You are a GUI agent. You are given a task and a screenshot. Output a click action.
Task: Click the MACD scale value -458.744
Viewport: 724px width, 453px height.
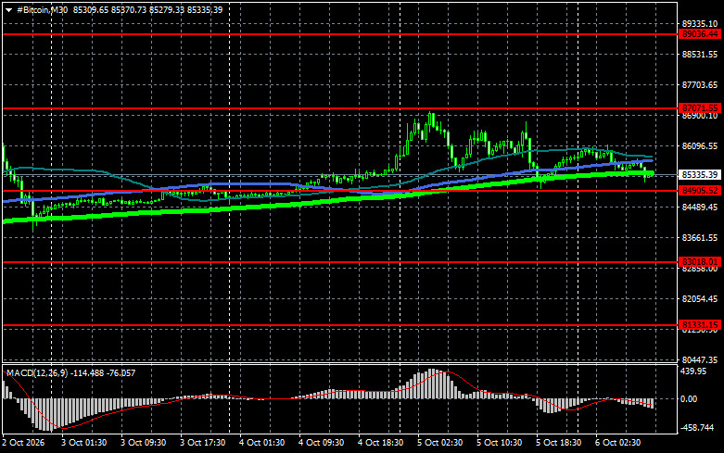click(x=697, y=428)
